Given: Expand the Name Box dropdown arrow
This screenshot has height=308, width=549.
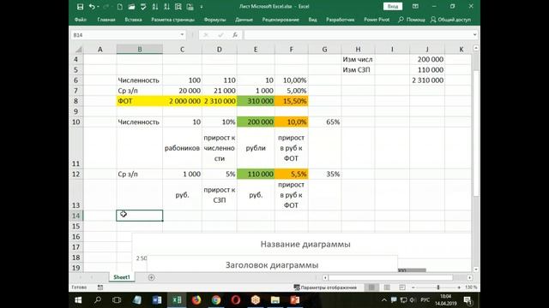Looking at the screenshot, I should (x=182, y=35).
